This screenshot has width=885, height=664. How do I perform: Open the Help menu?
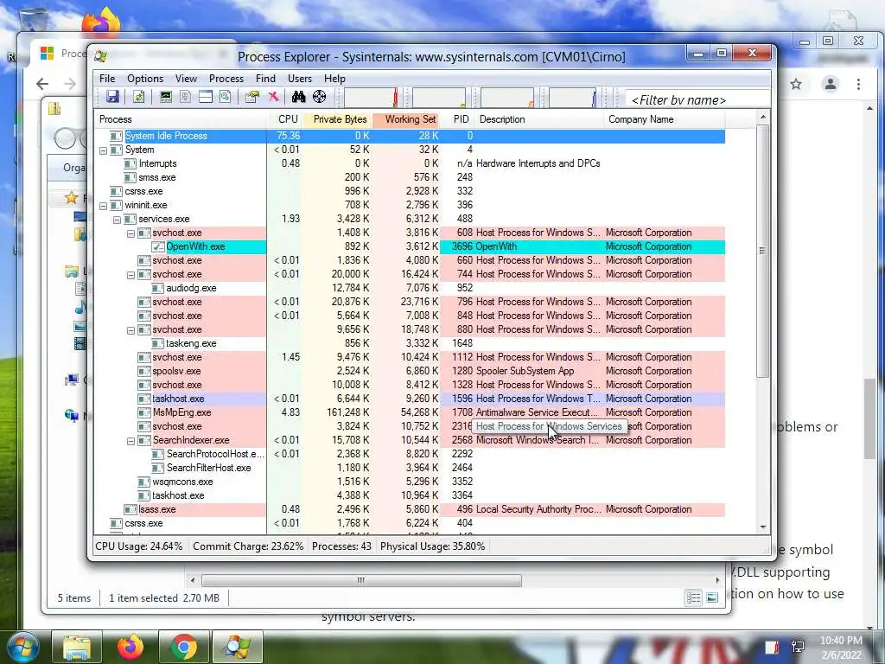334,79
